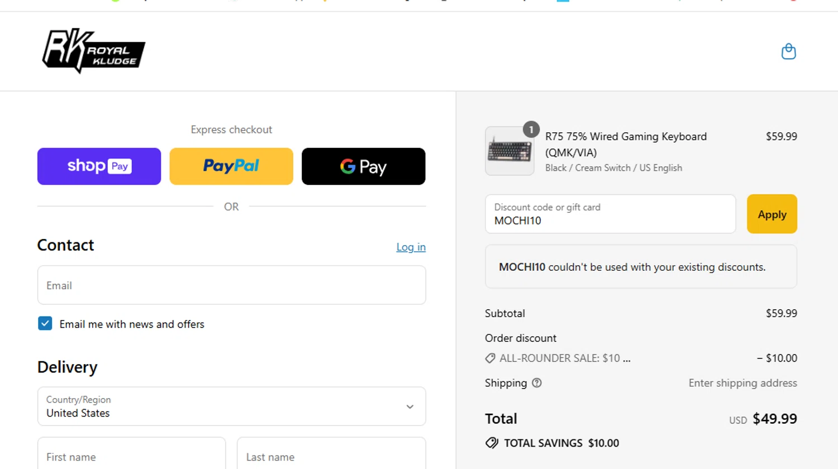This screenshot has width=838, height=469.
Task: Click the R75 keyboard product thumbnail
Action: tap(509, 152)
